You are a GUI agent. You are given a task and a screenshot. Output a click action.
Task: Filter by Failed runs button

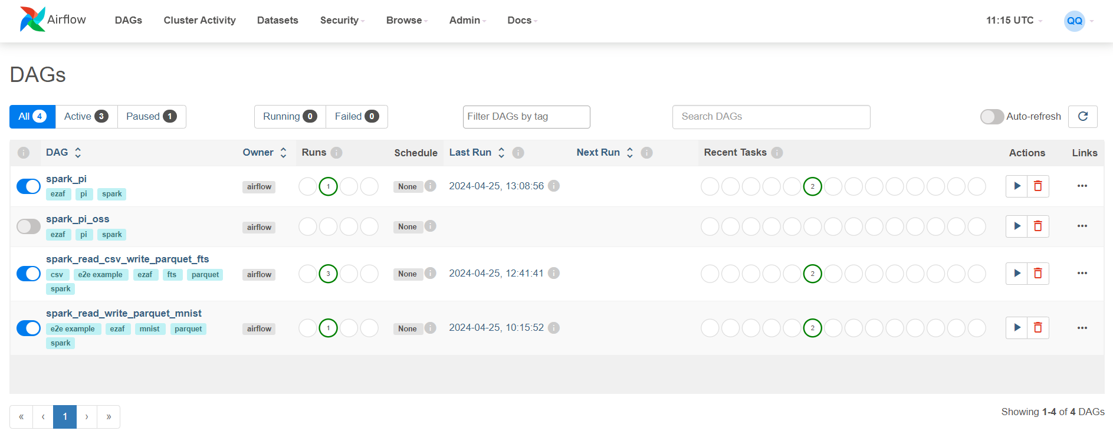pos(356,117)
